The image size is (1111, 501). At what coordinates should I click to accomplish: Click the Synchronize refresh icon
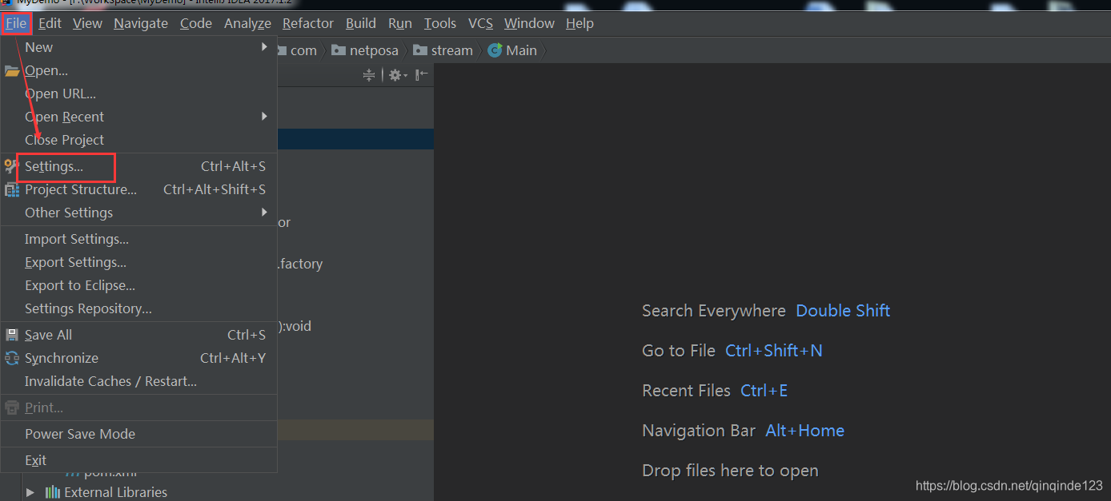pos(11,358)
